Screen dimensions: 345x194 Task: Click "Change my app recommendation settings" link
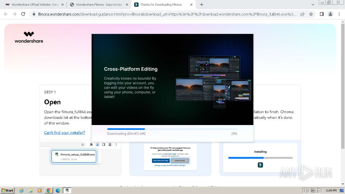(x=170, y=165)
